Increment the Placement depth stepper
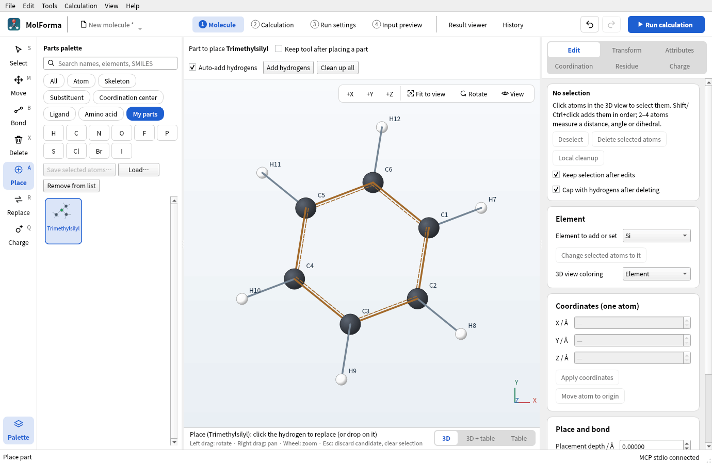712x464 pixels. [x=687, y=443]
